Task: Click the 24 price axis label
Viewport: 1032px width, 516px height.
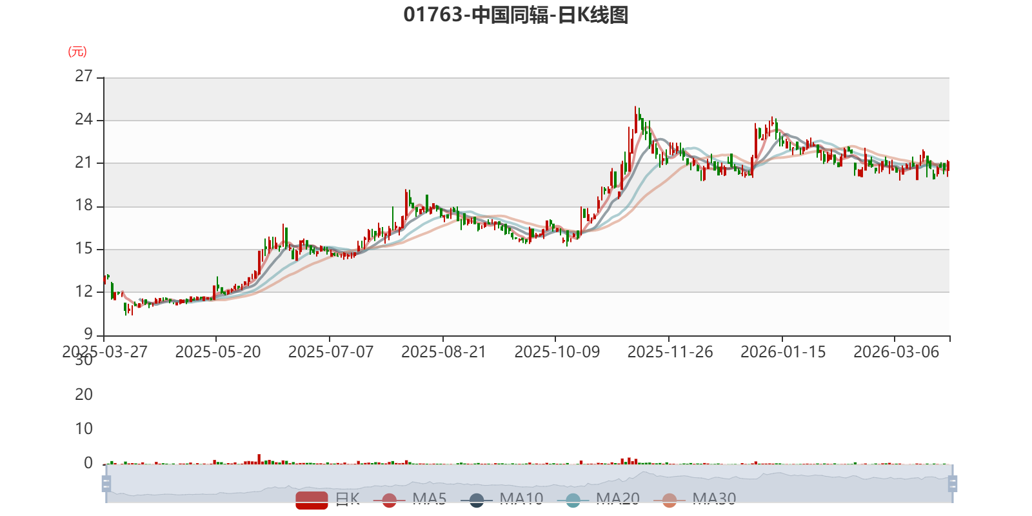Action: (84, 119)
